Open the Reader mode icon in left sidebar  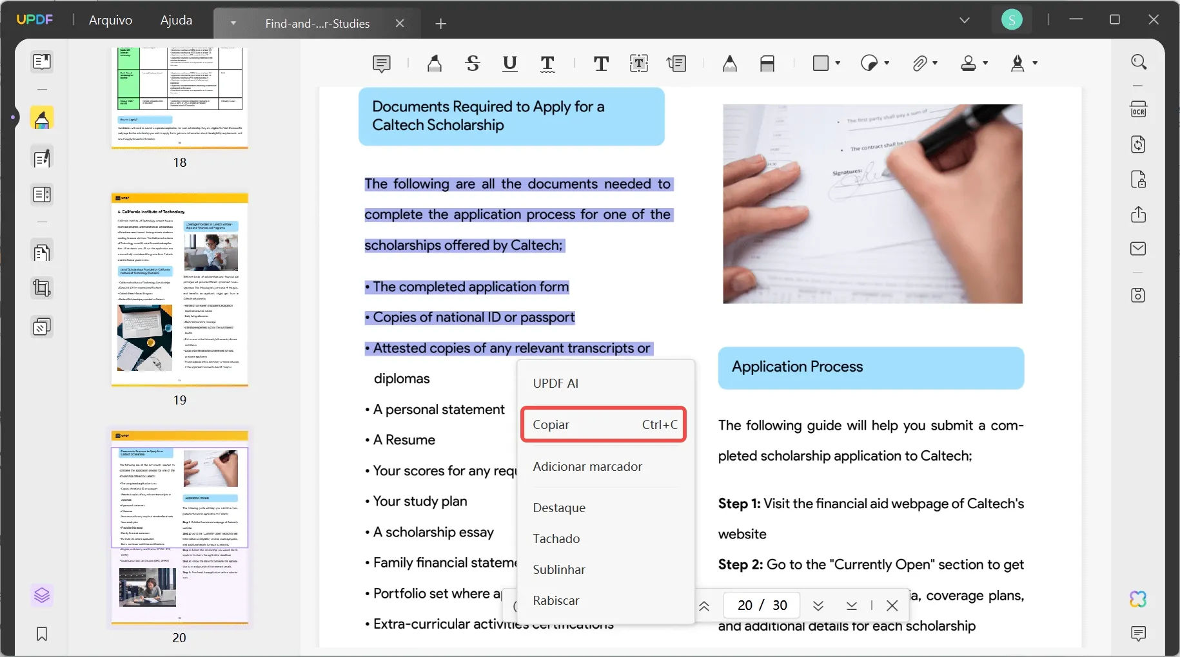[42, 62]
